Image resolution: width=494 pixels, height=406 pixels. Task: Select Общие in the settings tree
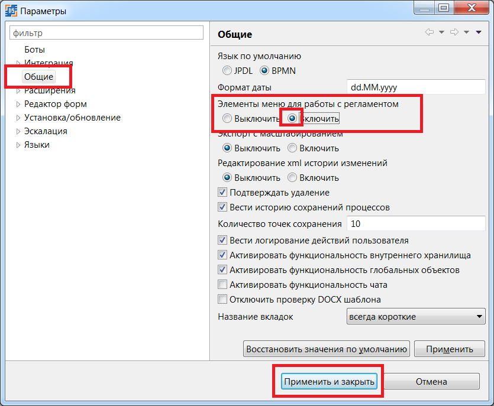[39, 76]
